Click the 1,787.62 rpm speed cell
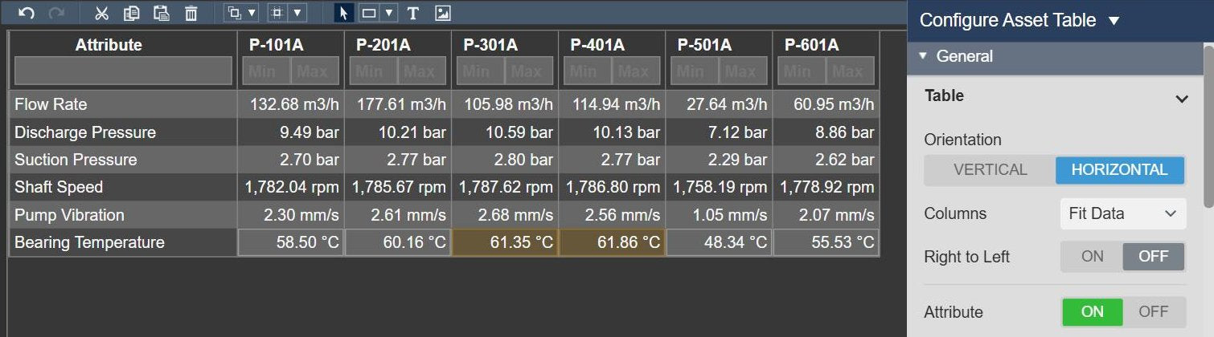 (x=504, y=187)
